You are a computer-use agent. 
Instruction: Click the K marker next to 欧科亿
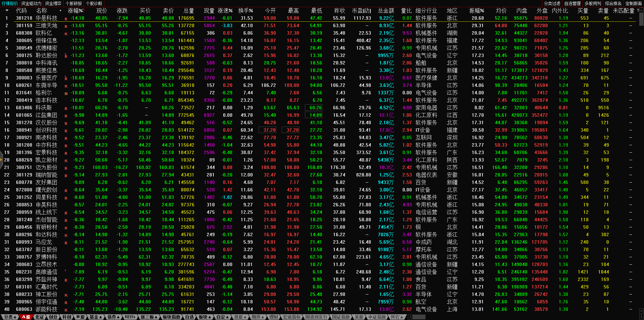tap(66, 34)
